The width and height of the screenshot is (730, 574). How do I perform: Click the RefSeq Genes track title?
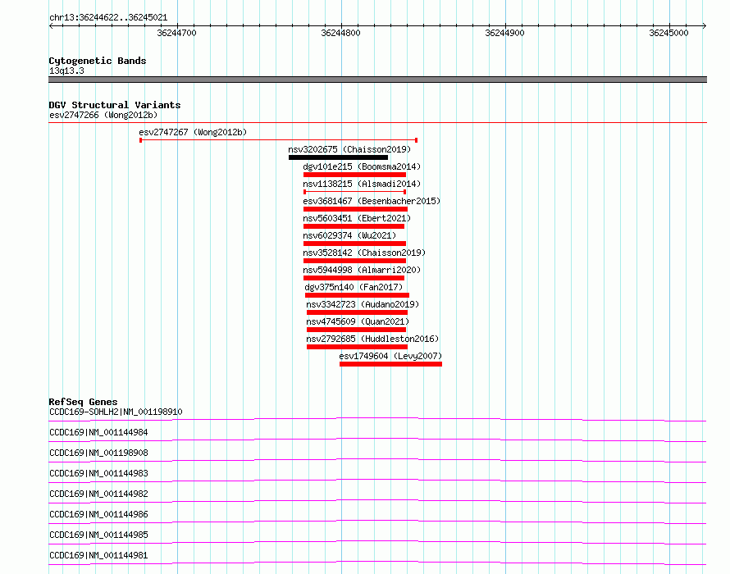click(83, 402)
